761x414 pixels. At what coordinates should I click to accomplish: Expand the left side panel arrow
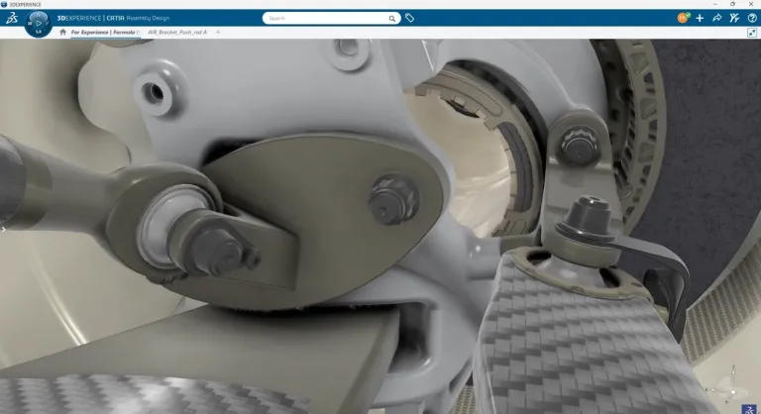pos(2,229)
